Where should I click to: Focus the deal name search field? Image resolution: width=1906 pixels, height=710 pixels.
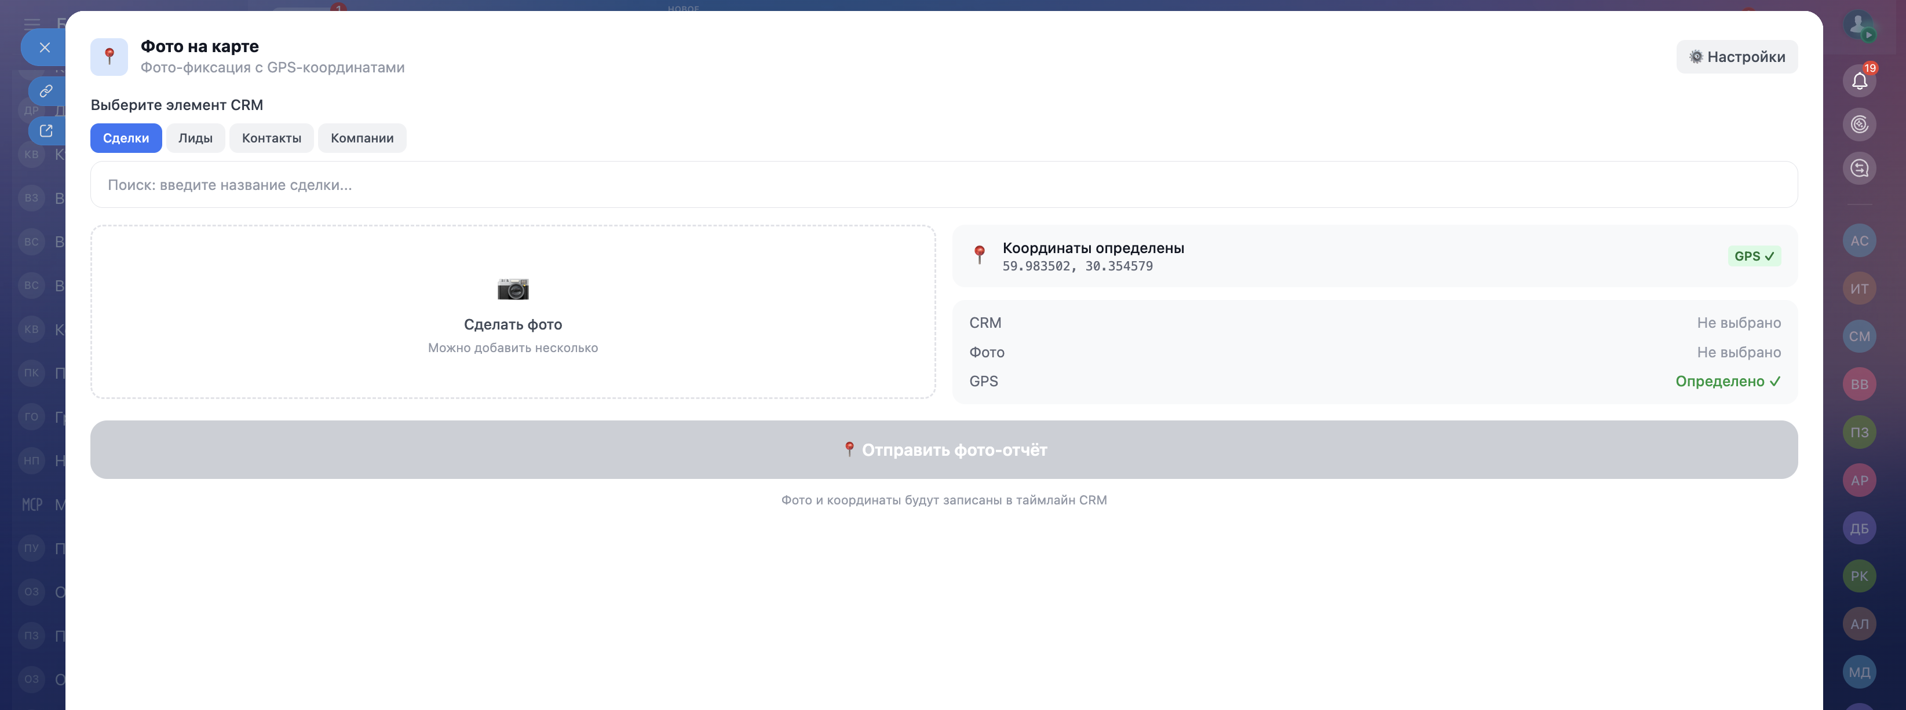coord(943,185)
